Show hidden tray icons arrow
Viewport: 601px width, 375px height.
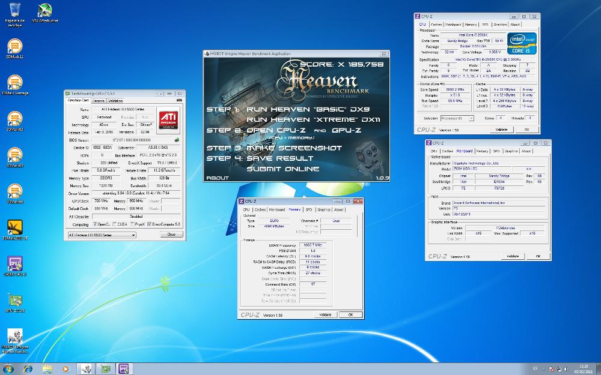coord(545,370)
